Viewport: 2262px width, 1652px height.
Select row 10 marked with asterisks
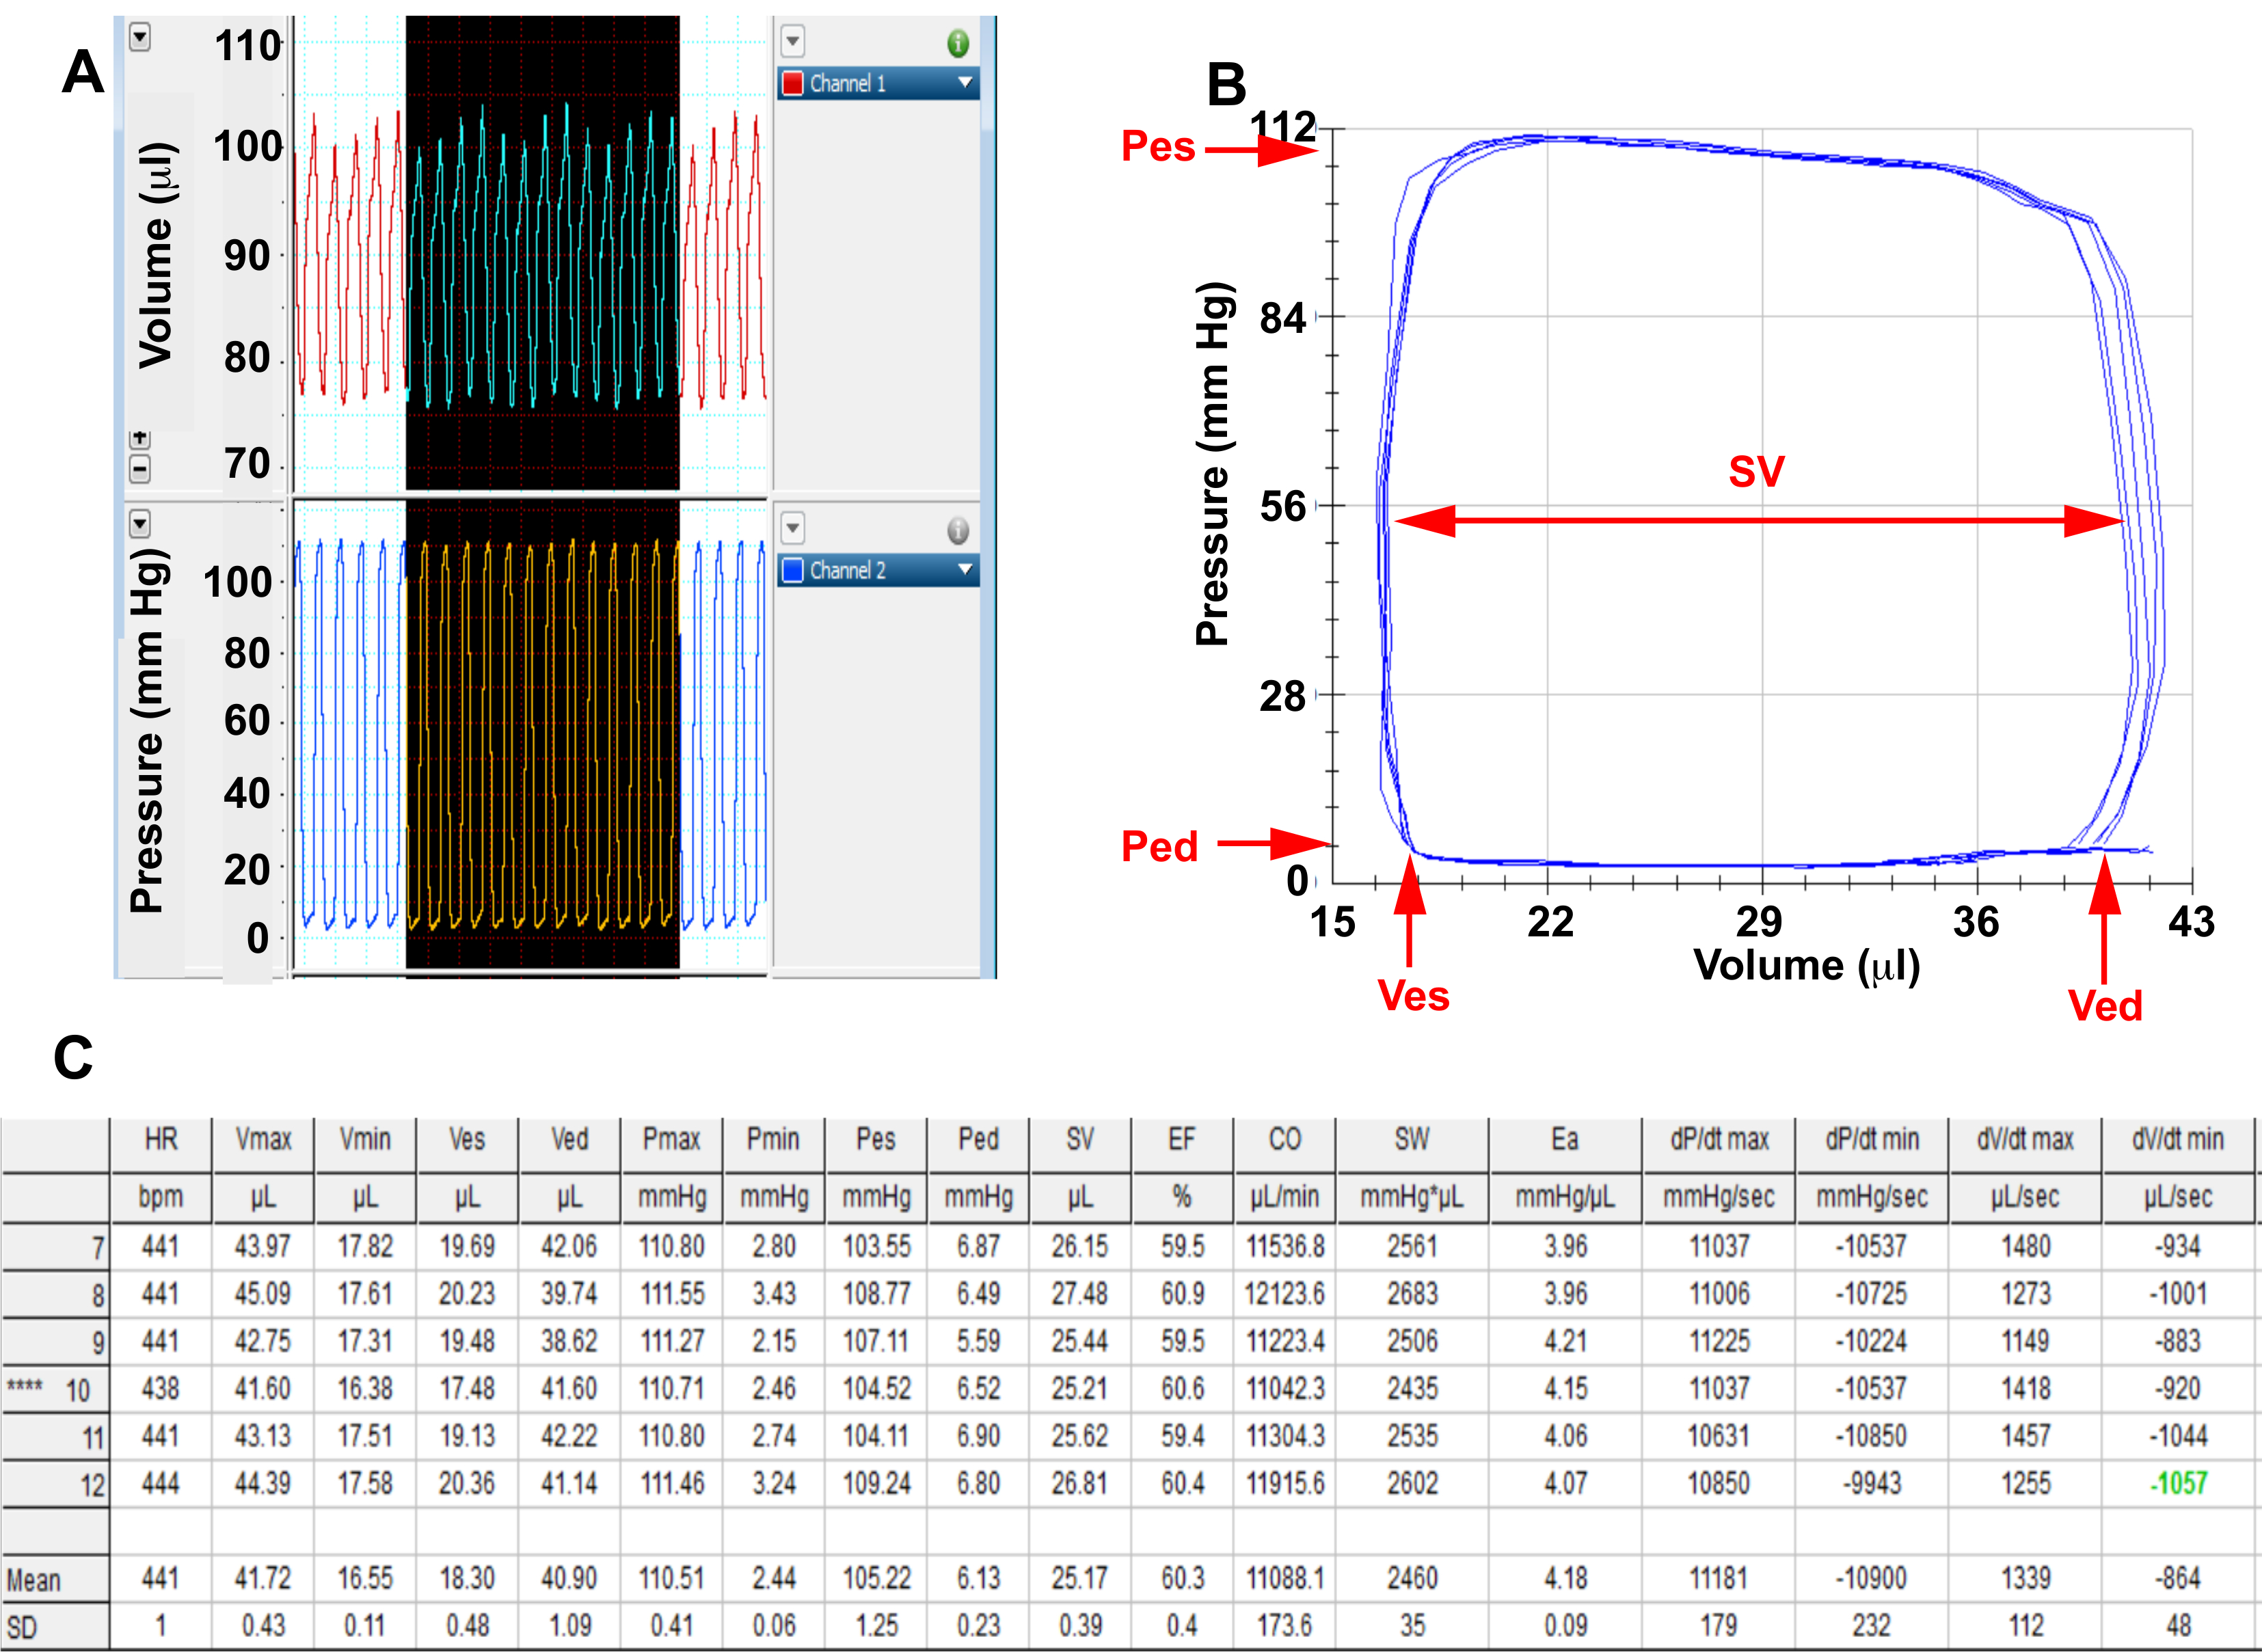point(54,1389)
